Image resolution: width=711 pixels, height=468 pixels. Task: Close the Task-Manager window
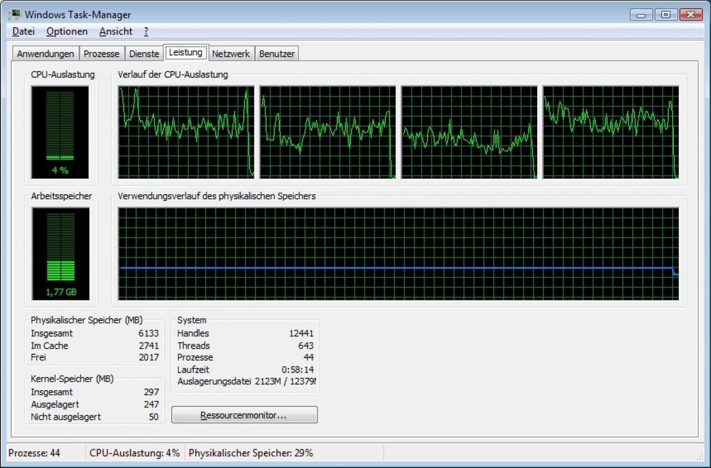click(690, 14)
